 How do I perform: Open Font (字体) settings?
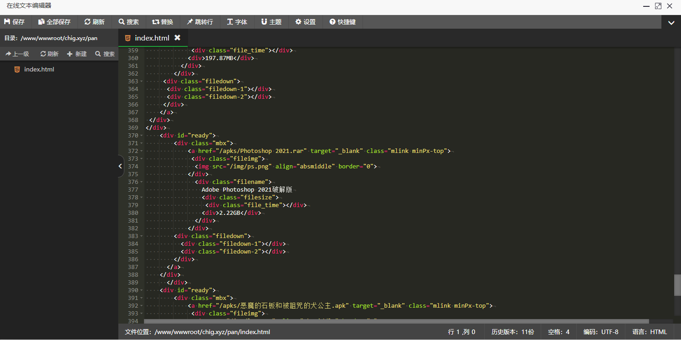point(237,22)
